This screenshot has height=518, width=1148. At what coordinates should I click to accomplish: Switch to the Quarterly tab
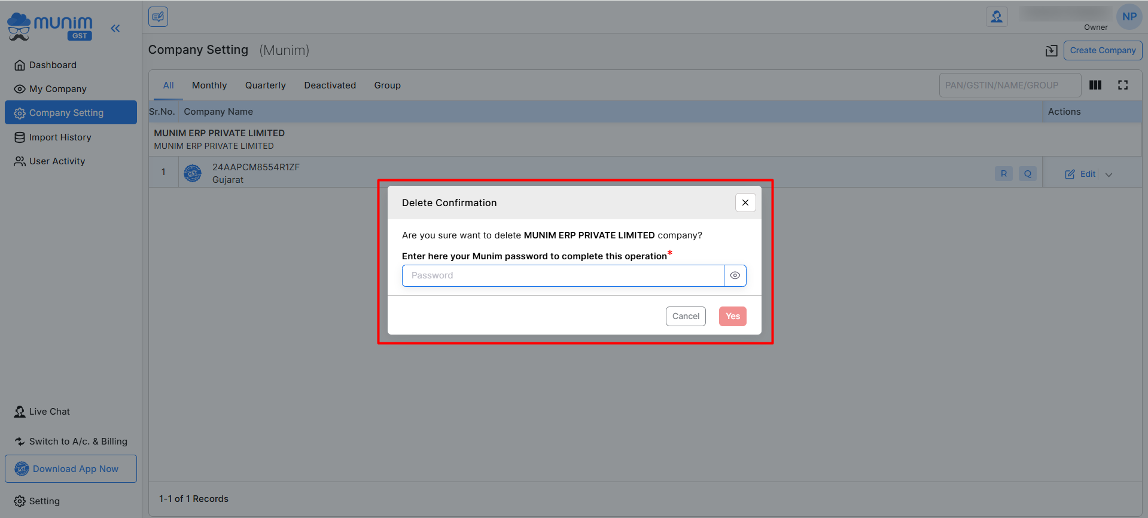pos(266,85)
